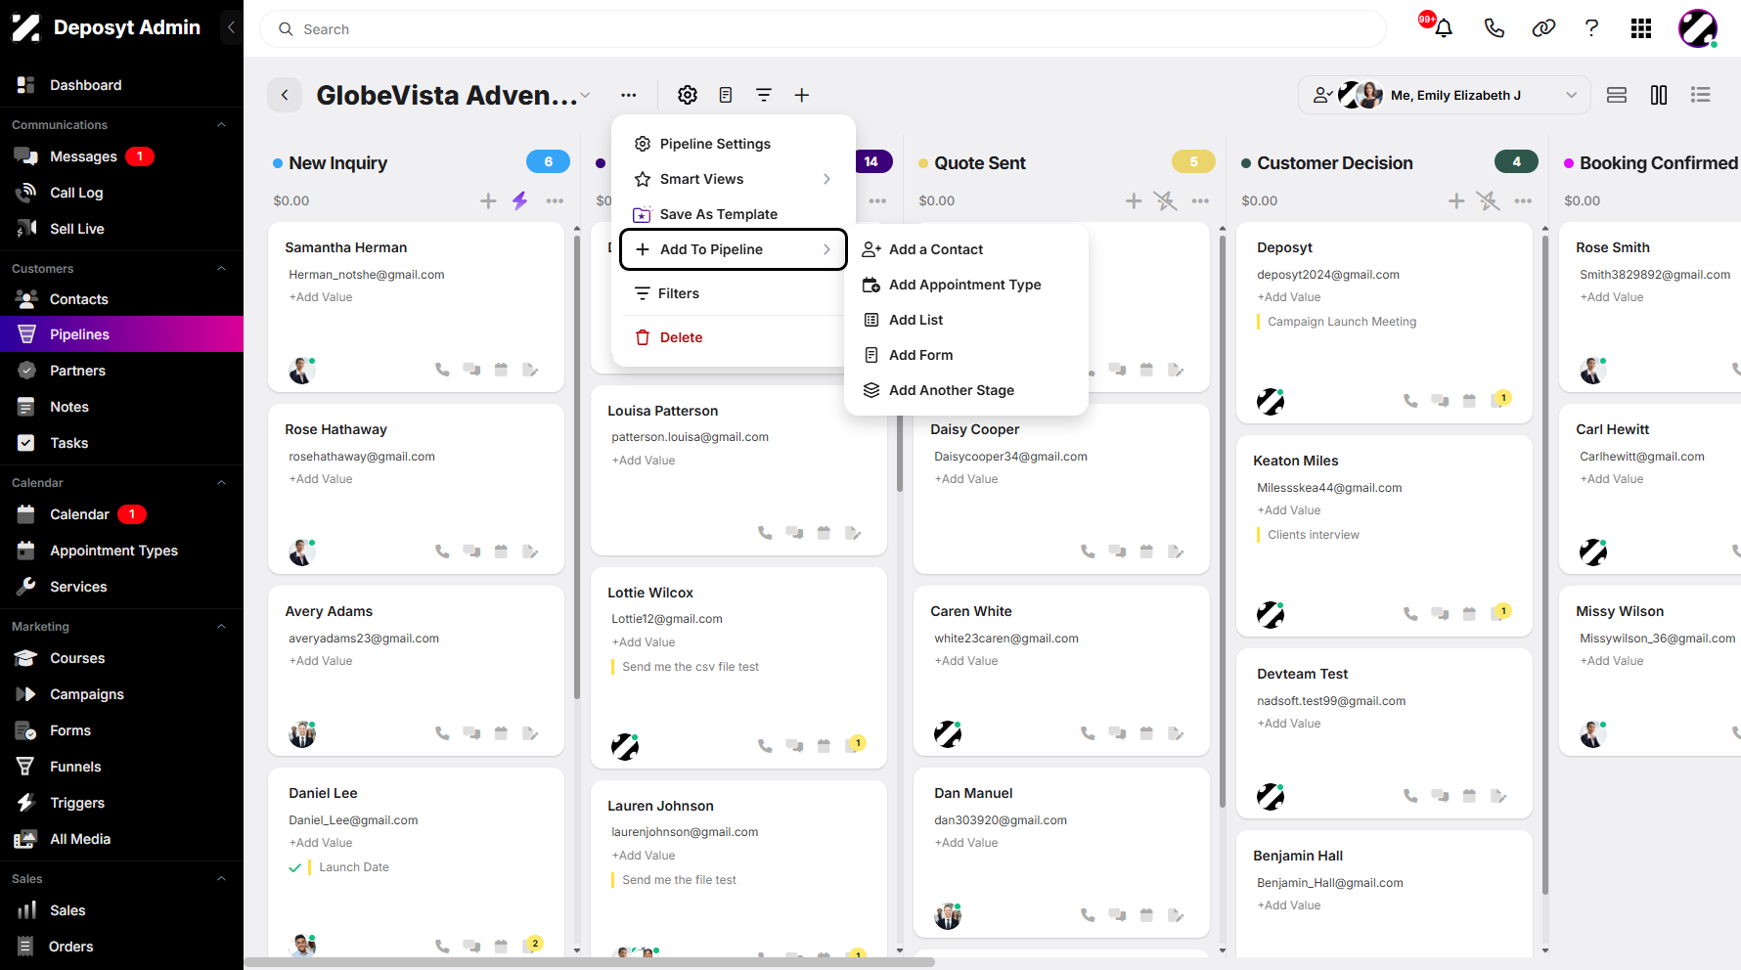The image size is (1741, 970).
Task: Click the notifications bell icon
Action: click(x=1443, y=28)
